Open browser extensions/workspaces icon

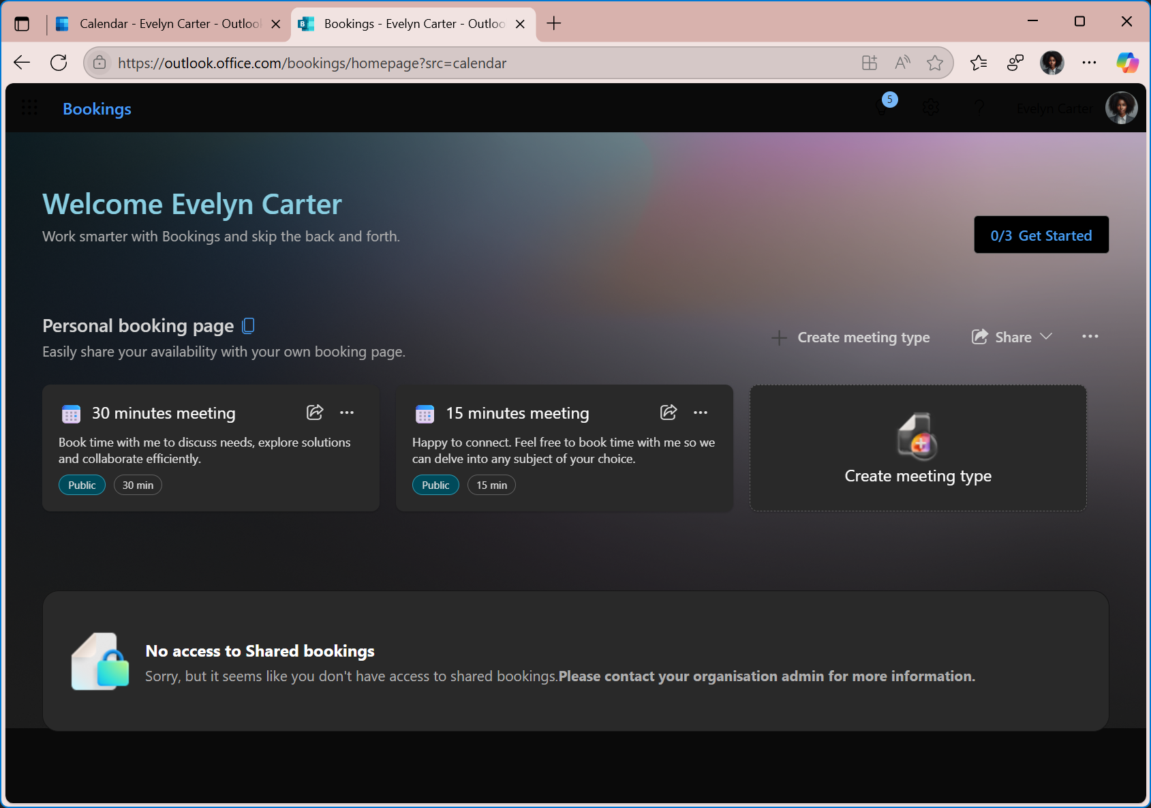tap(1015, 63)
